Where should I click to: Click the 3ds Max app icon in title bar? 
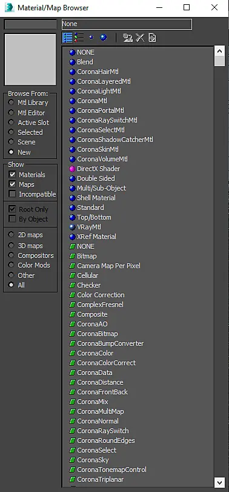click(10, 7)
